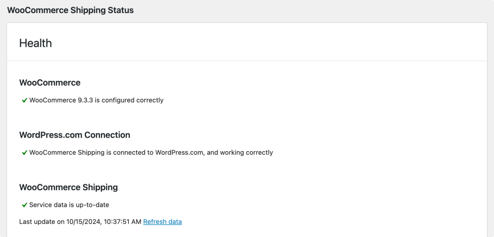Click the 'is configured correctly' status text

coord(132,100)
